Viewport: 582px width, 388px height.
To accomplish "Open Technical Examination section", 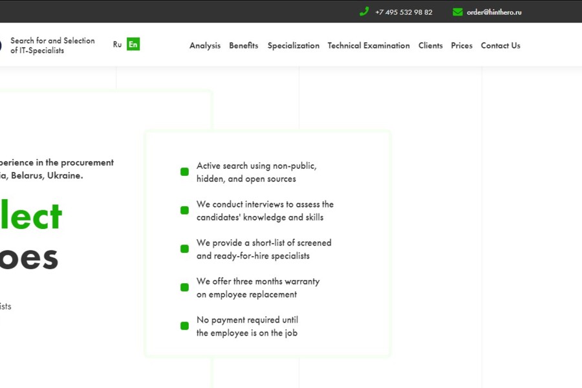I will tap(369, 46).
